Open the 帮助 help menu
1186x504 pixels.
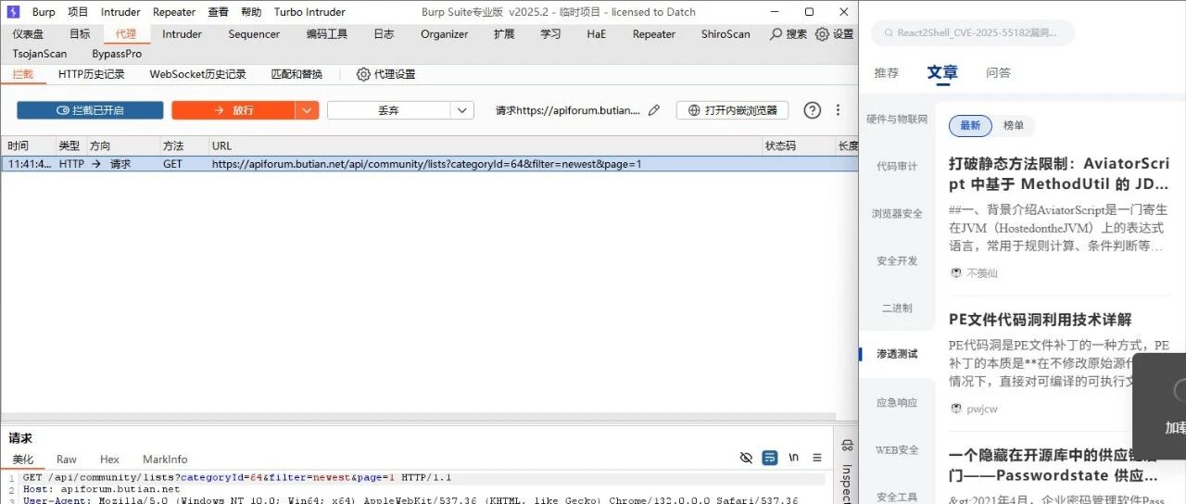coord(251,12)
